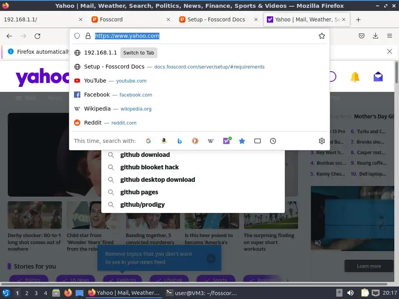Screen dimensions: 399x299
Task: Dismiss the Firefox notification bar
Action: pos(389,52)
